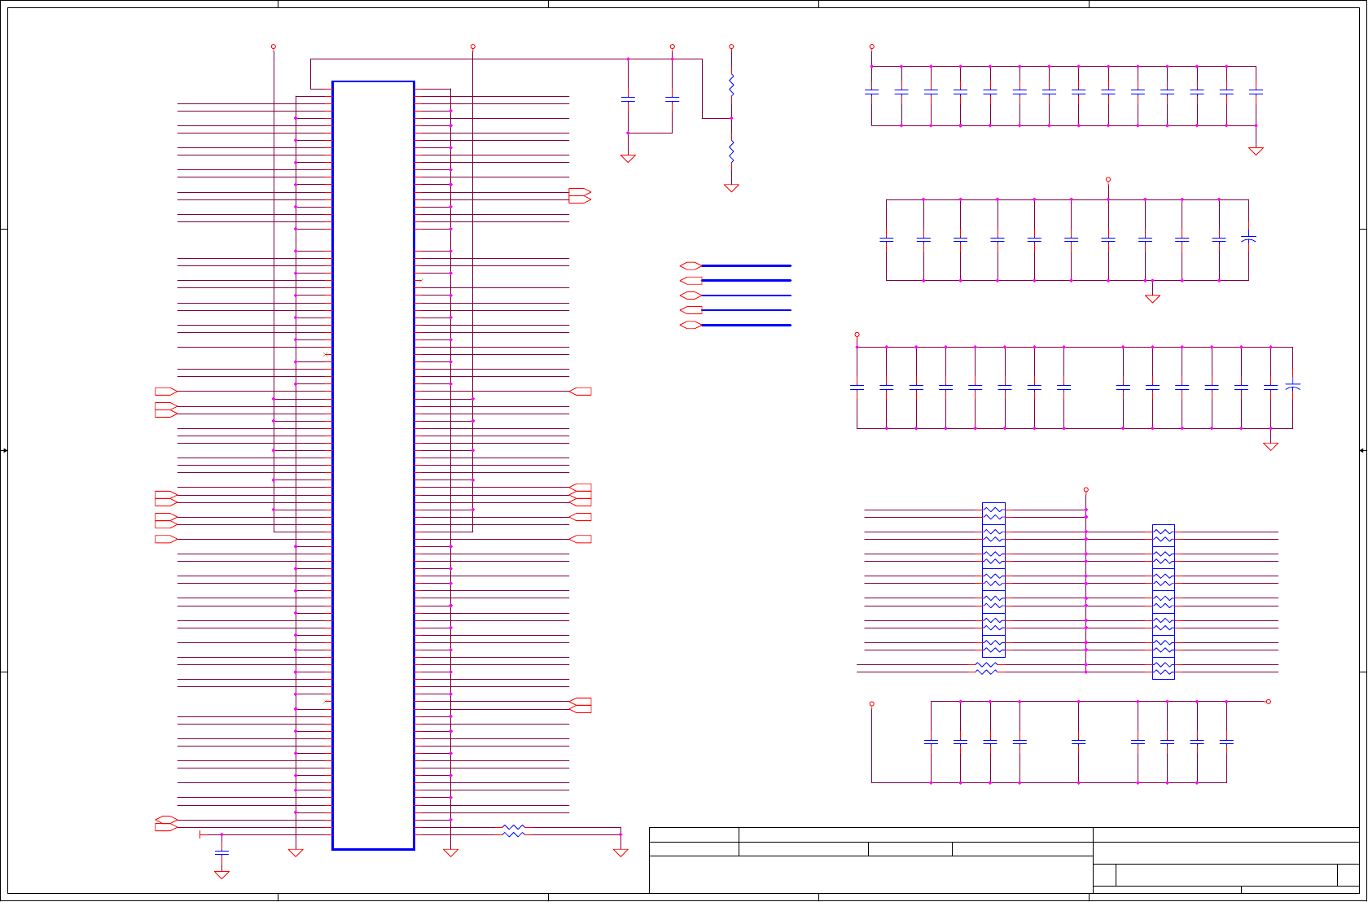Click the title block at the sheet's bottom right
Screen dimensions: 1368x902
(x=1004, y=860)
